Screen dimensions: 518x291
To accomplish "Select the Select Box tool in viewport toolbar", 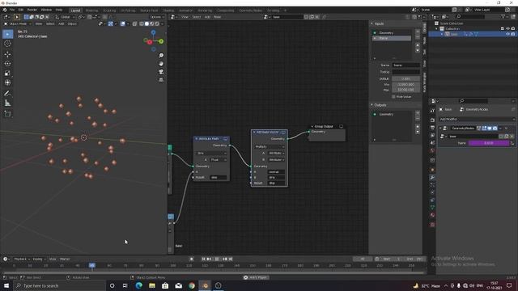I will coord(7,34).
